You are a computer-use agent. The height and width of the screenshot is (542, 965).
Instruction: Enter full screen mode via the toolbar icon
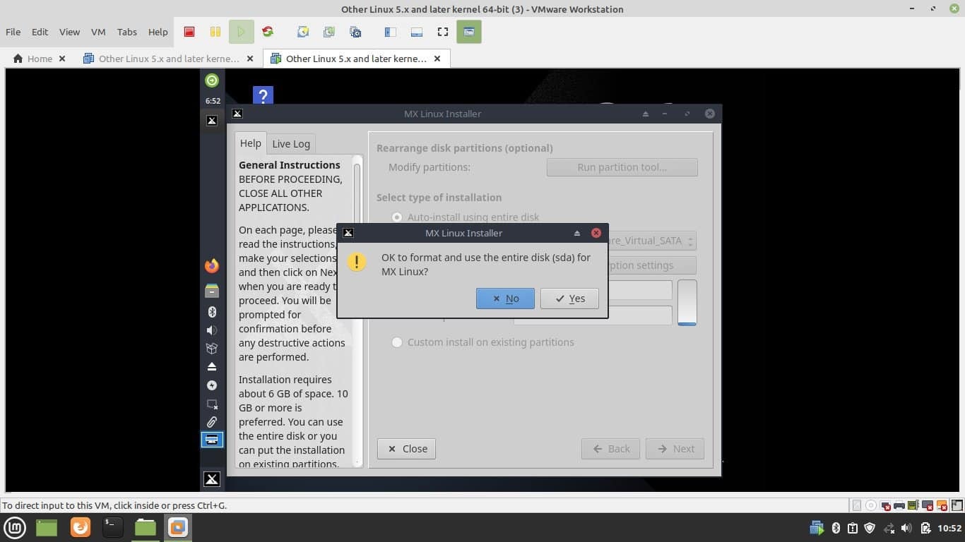[443, 32]
